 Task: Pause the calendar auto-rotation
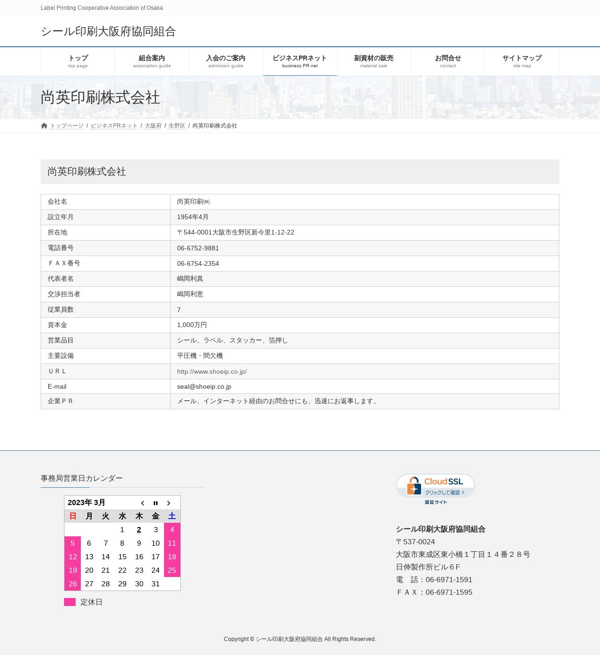[156, 503]
